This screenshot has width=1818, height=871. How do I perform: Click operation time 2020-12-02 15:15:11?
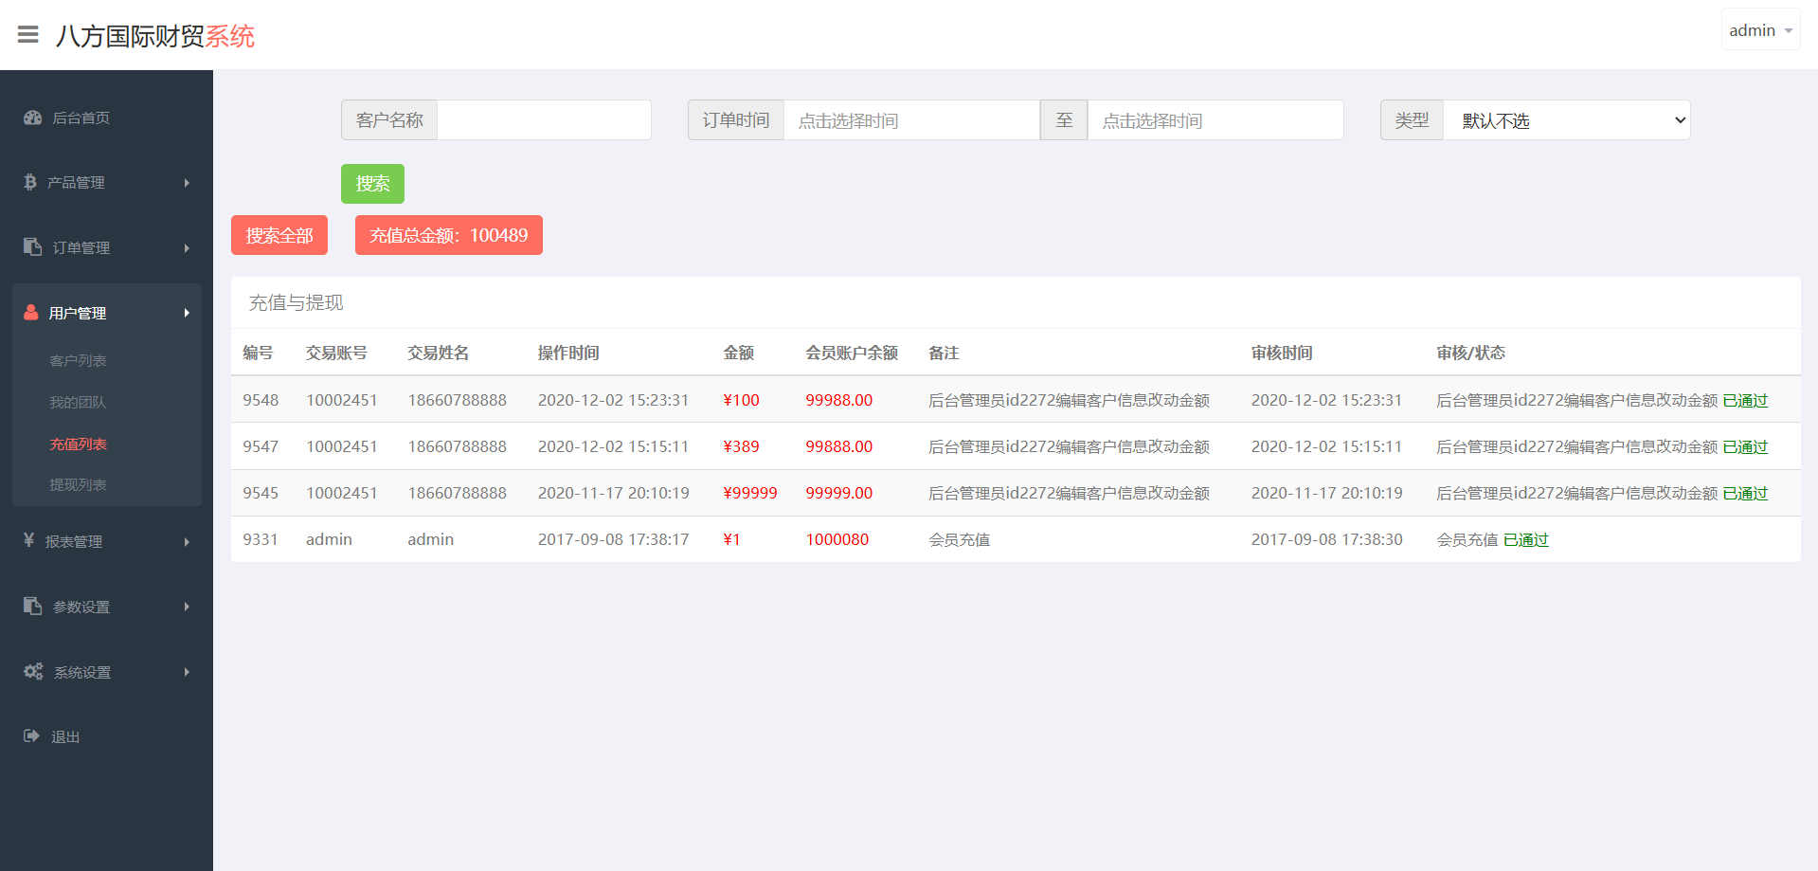[x=613, y=446]
